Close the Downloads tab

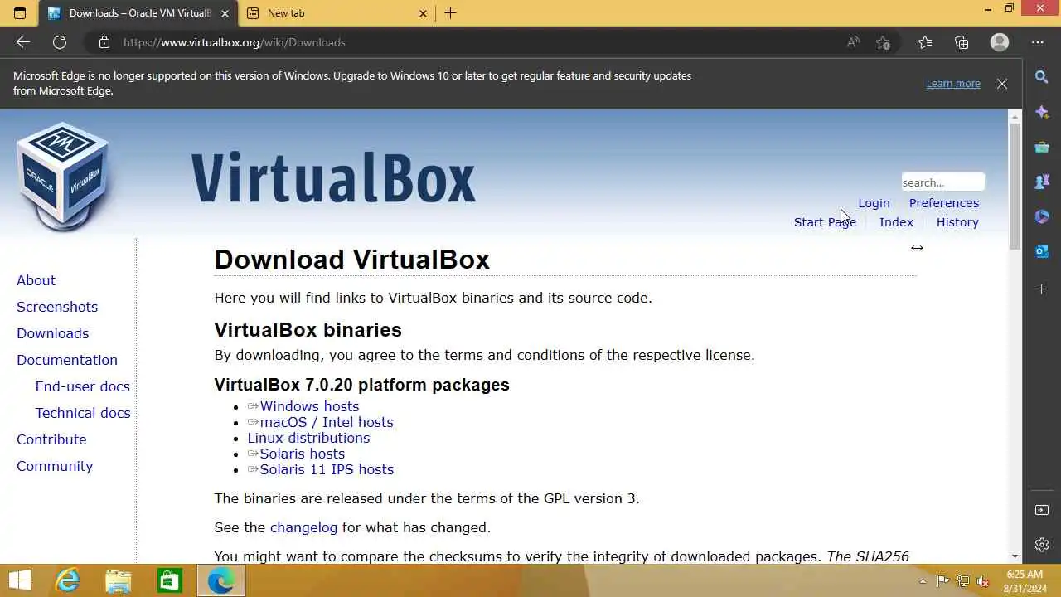(x=225, y=13)
